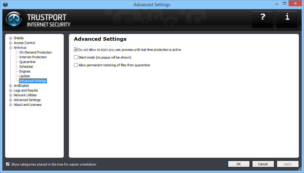The image size is (304, 173).
Task: Open the Manual help question-mark button
Action: pos(262,19)
